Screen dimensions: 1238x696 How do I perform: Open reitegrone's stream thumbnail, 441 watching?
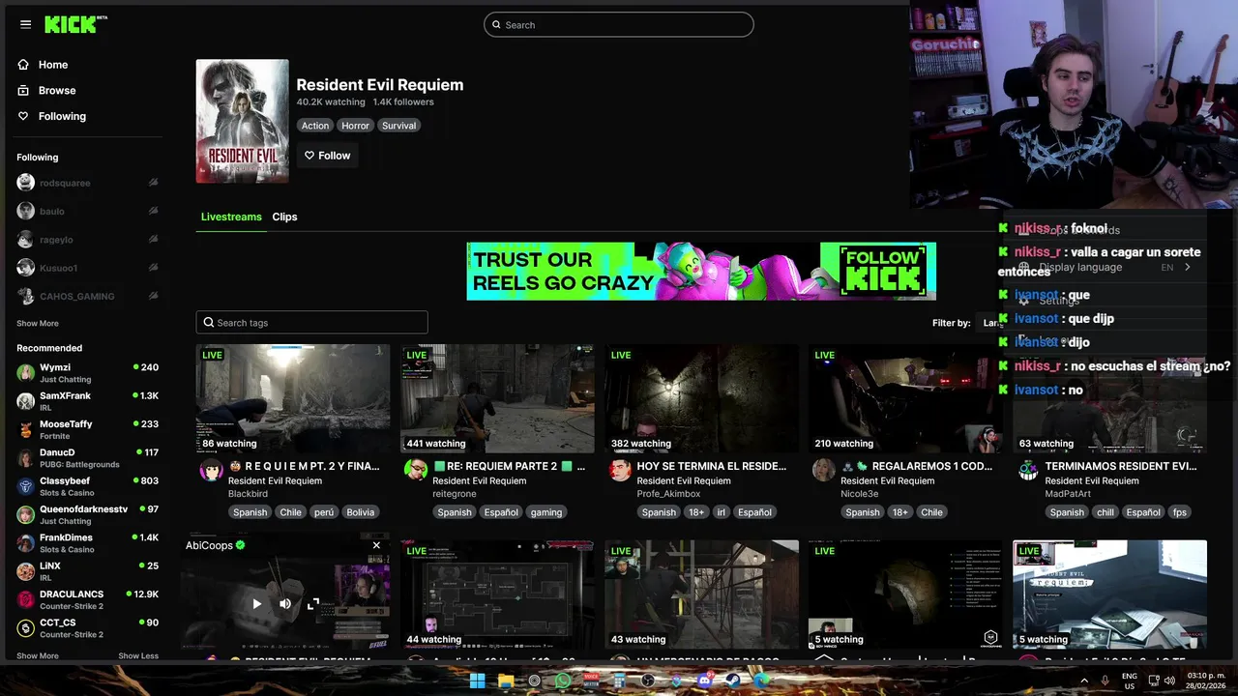(x=497, y=398)
